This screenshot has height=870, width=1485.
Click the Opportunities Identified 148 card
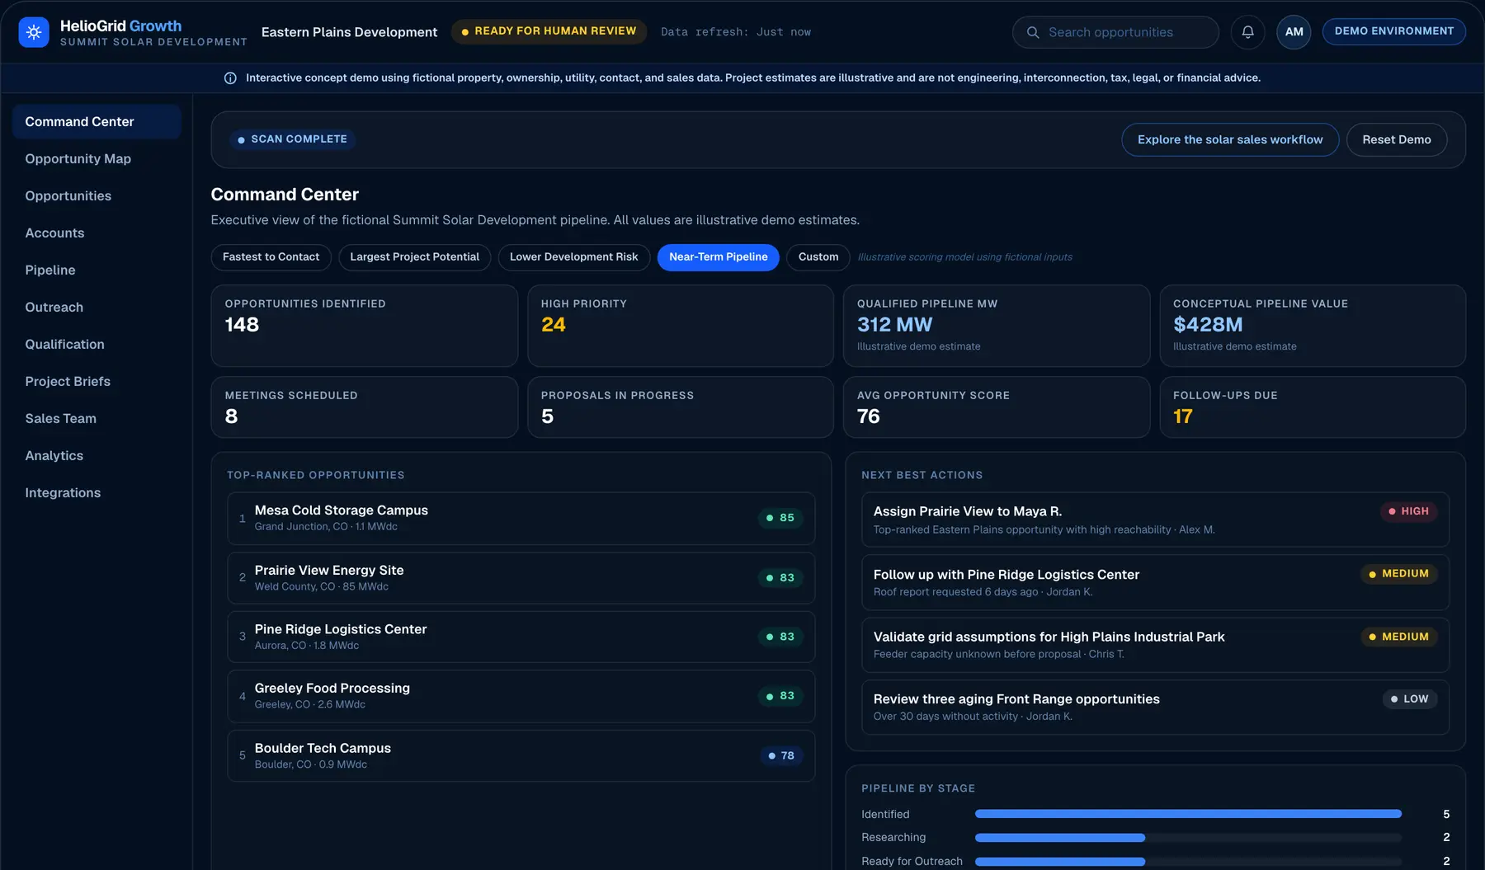[x=364, y=326]
